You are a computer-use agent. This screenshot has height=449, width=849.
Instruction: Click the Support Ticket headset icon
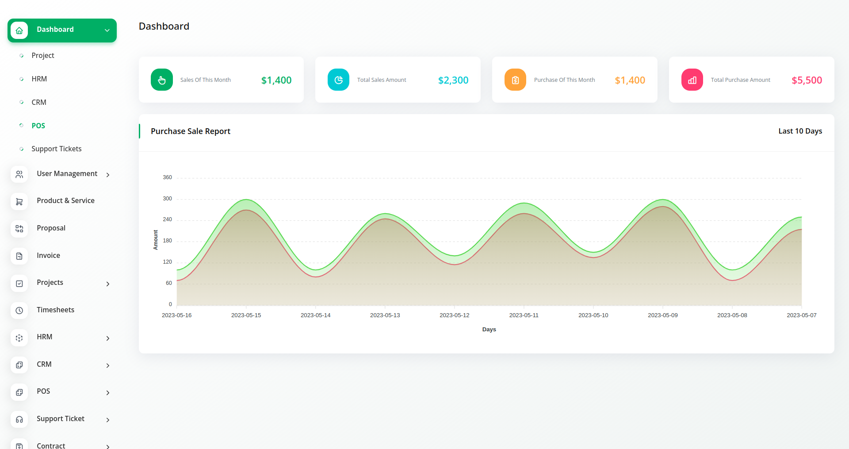[x=19, y=419]
